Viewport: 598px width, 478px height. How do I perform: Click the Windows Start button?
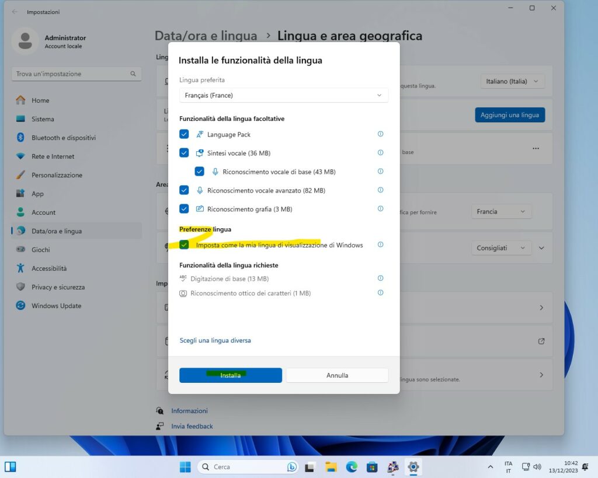[x=185, y=467]
